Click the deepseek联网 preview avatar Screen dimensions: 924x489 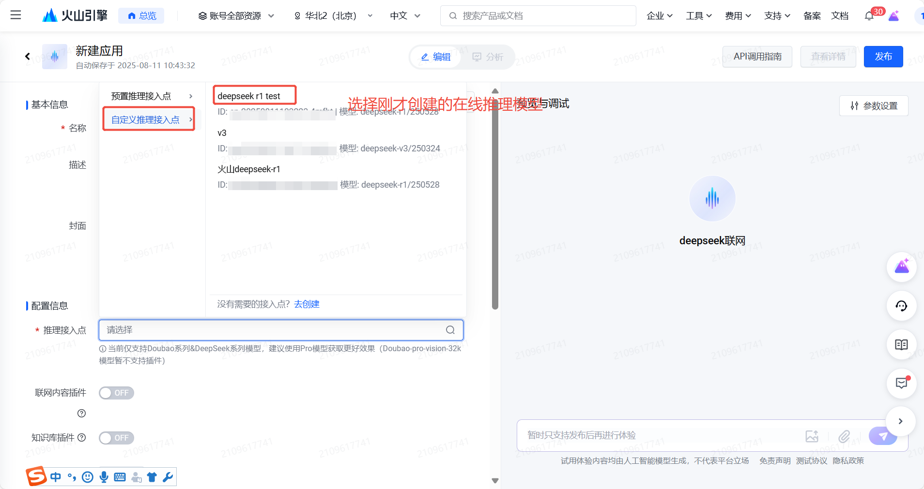point(712,198)
